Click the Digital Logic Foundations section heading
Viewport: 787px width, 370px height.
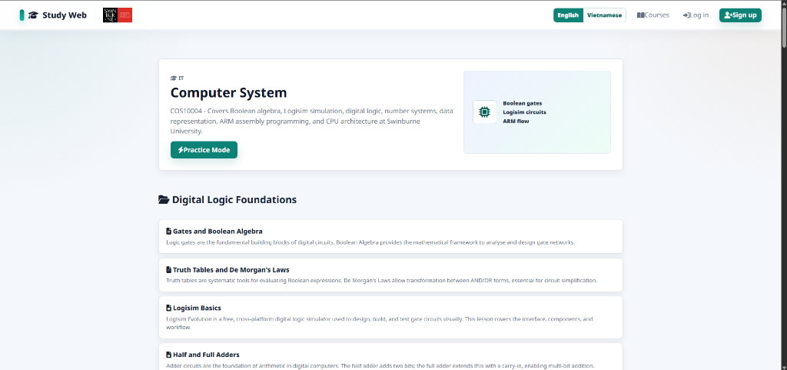point(234,200)
